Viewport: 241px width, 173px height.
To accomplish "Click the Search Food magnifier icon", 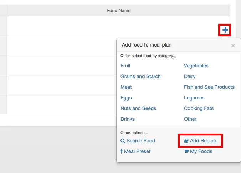I will click(123, 141).
